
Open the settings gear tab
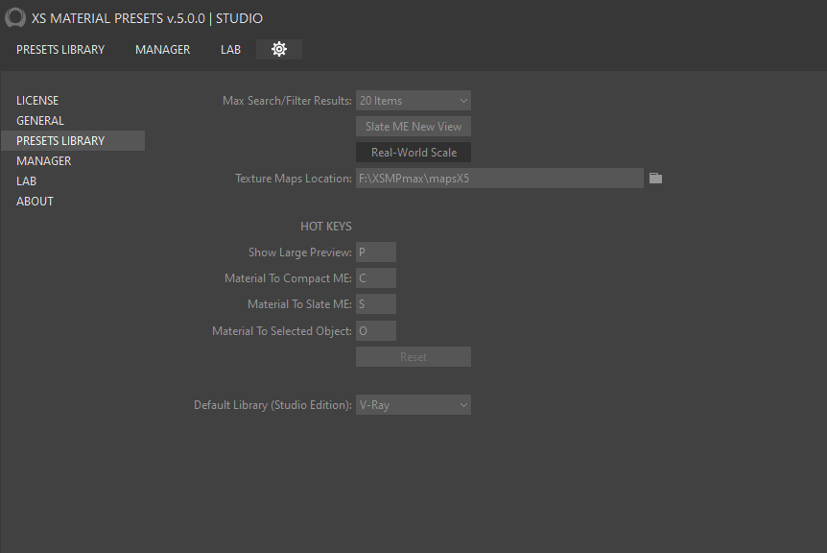[x=279, y=49]
